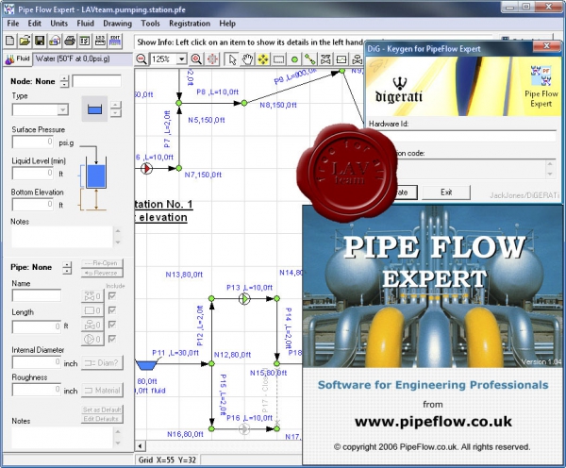
Task: Select the hand pan tool
Action: coord(247,59)
